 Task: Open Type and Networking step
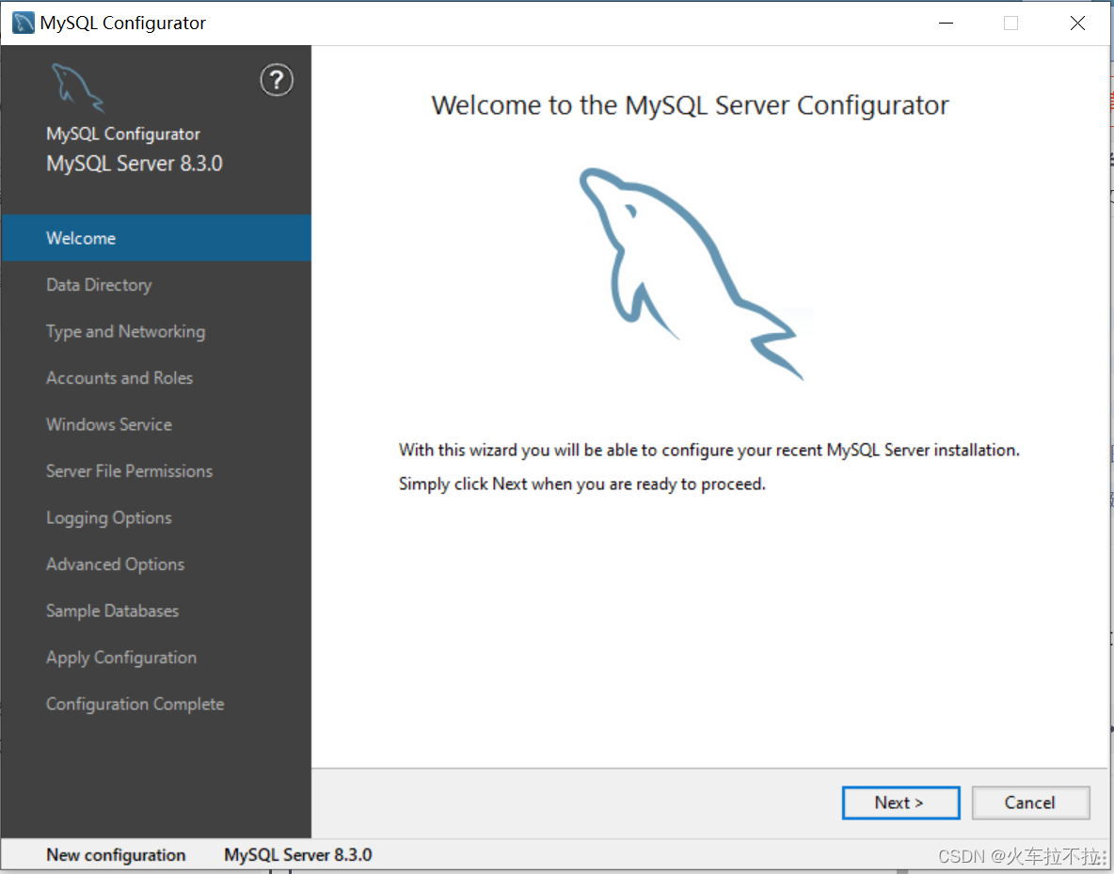click(156, 331)
